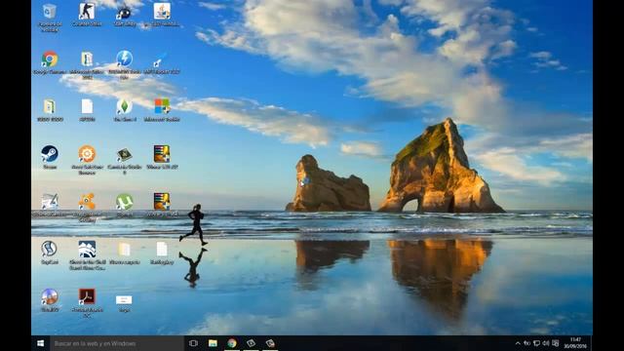The width and height of the screenshot is (624, 351).
Task: Open Avast SafeZone Browser orange gear icon
Action: (87, 154)
